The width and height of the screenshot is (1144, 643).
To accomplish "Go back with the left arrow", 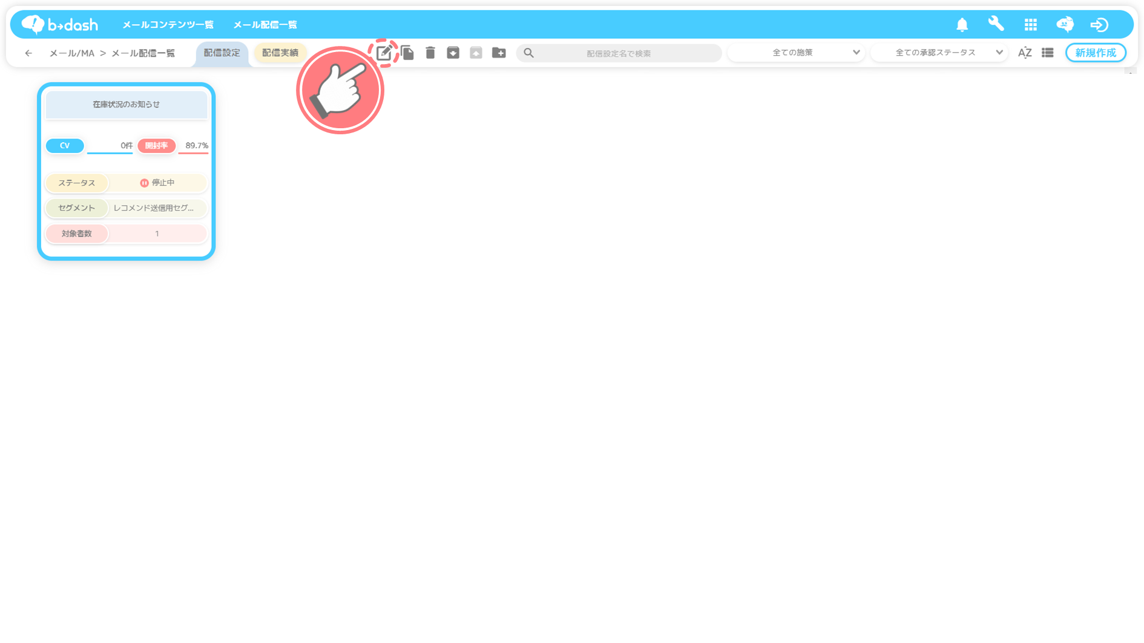I will pos(28,53).
